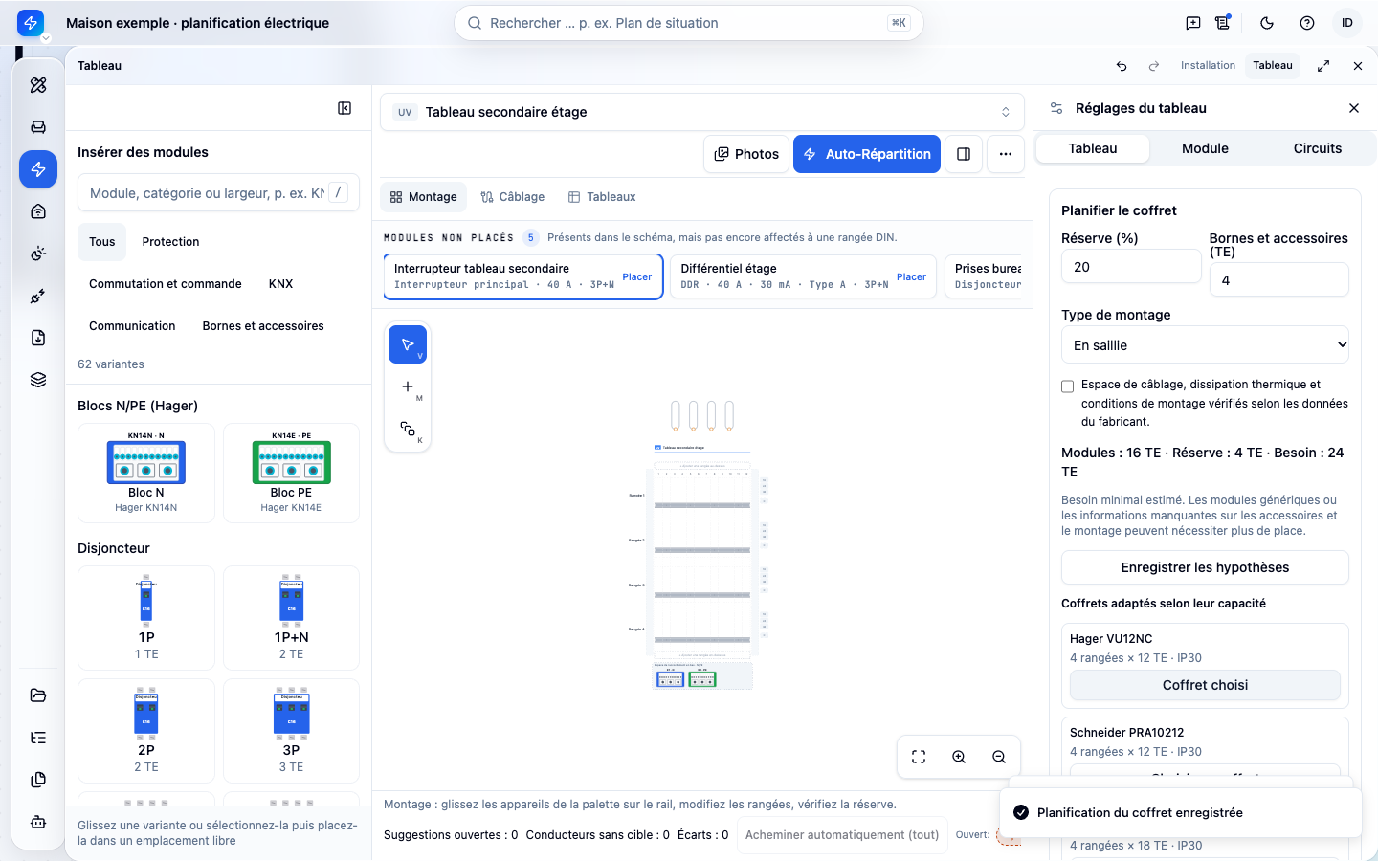Focus the global search field

(689, 23)
